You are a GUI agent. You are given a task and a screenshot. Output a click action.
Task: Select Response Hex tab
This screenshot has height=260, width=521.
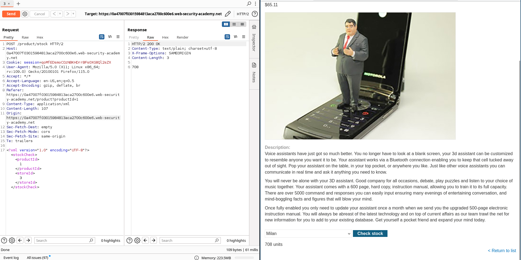165,37
